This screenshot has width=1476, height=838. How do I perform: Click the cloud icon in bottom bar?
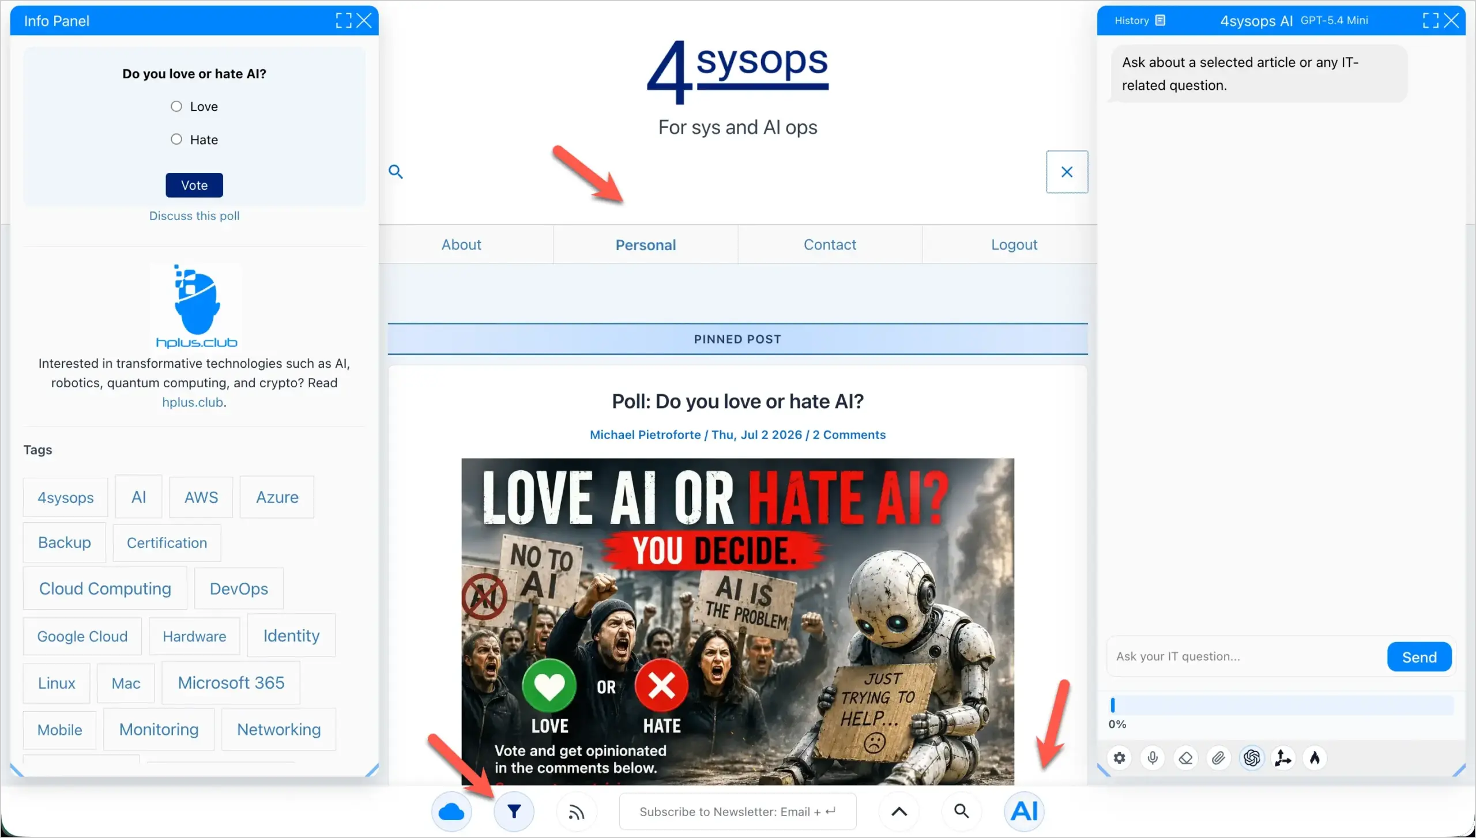(x=451, y=811)
